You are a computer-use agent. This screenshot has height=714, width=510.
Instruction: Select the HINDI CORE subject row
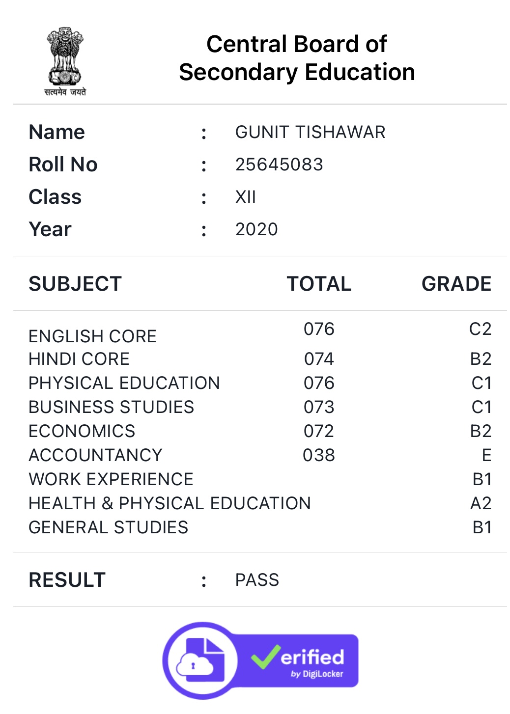(260, 359)
